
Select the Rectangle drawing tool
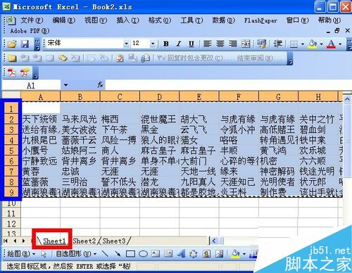point(130,254)
